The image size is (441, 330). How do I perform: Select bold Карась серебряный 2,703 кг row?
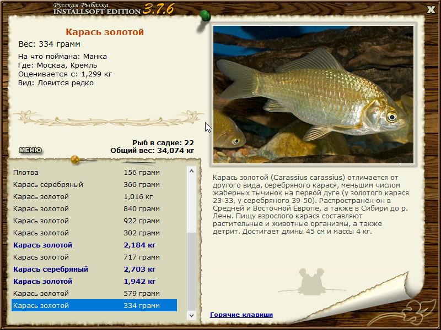[94, 269]
